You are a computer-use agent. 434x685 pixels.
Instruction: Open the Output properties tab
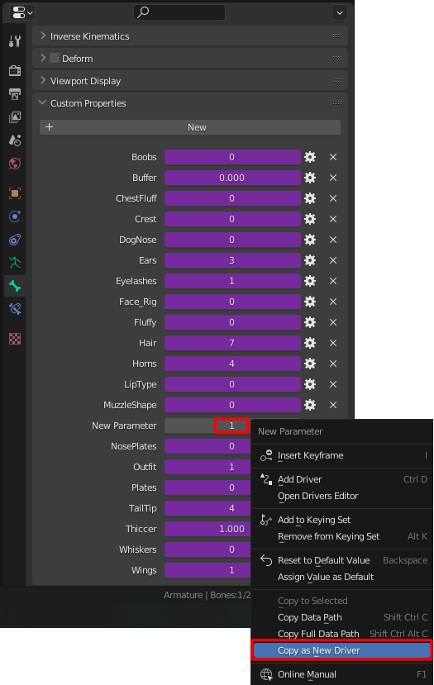14,94
